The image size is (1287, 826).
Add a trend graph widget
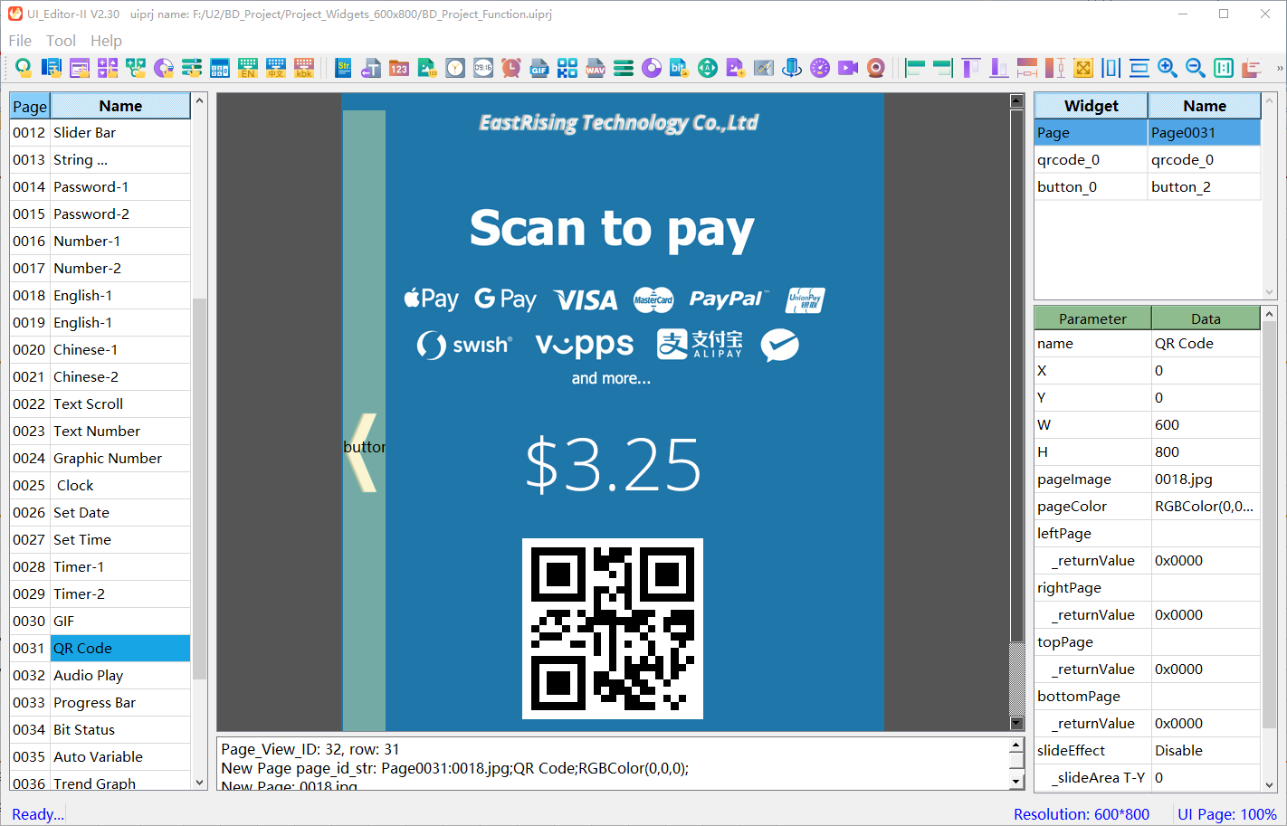(x=764, y=68)
